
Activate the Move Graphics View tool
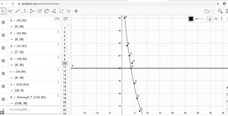(x=76, y=11)
